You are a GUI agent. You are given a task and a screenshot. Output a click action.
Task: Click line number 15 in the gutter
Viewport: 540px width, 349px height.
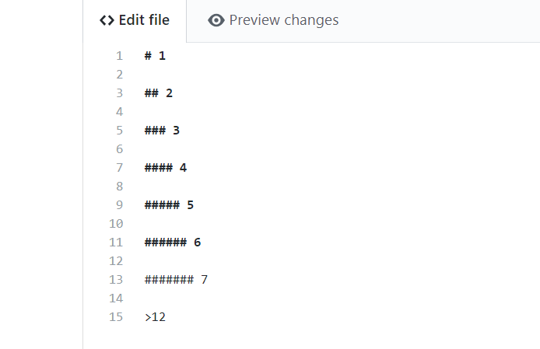coord(116,317)
